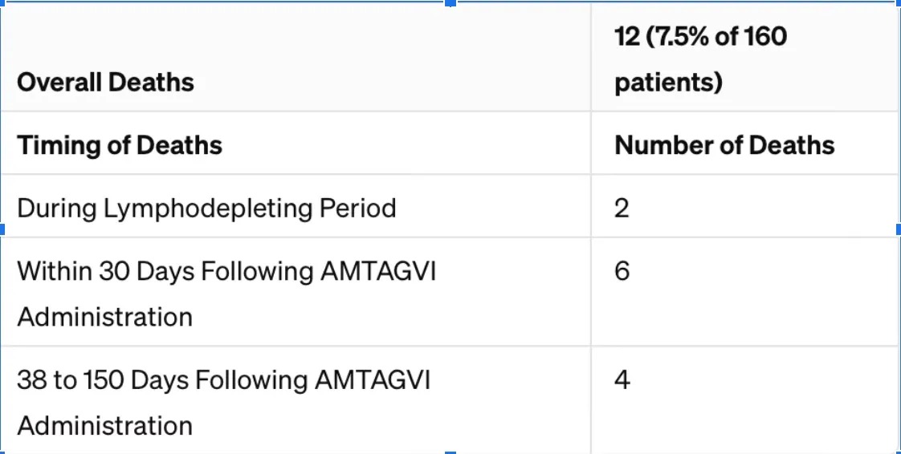Click the top-center selection handle
Viewport: 901px width, 454px height.
pos(450,2)
